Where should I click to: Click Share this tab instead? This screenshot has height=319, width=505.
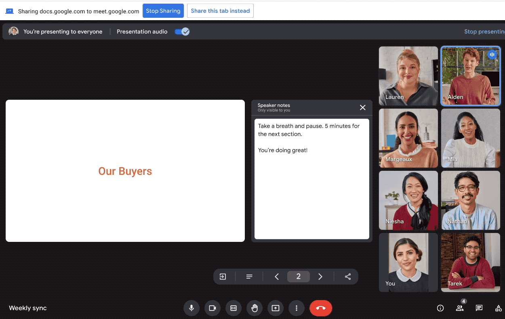220,11
